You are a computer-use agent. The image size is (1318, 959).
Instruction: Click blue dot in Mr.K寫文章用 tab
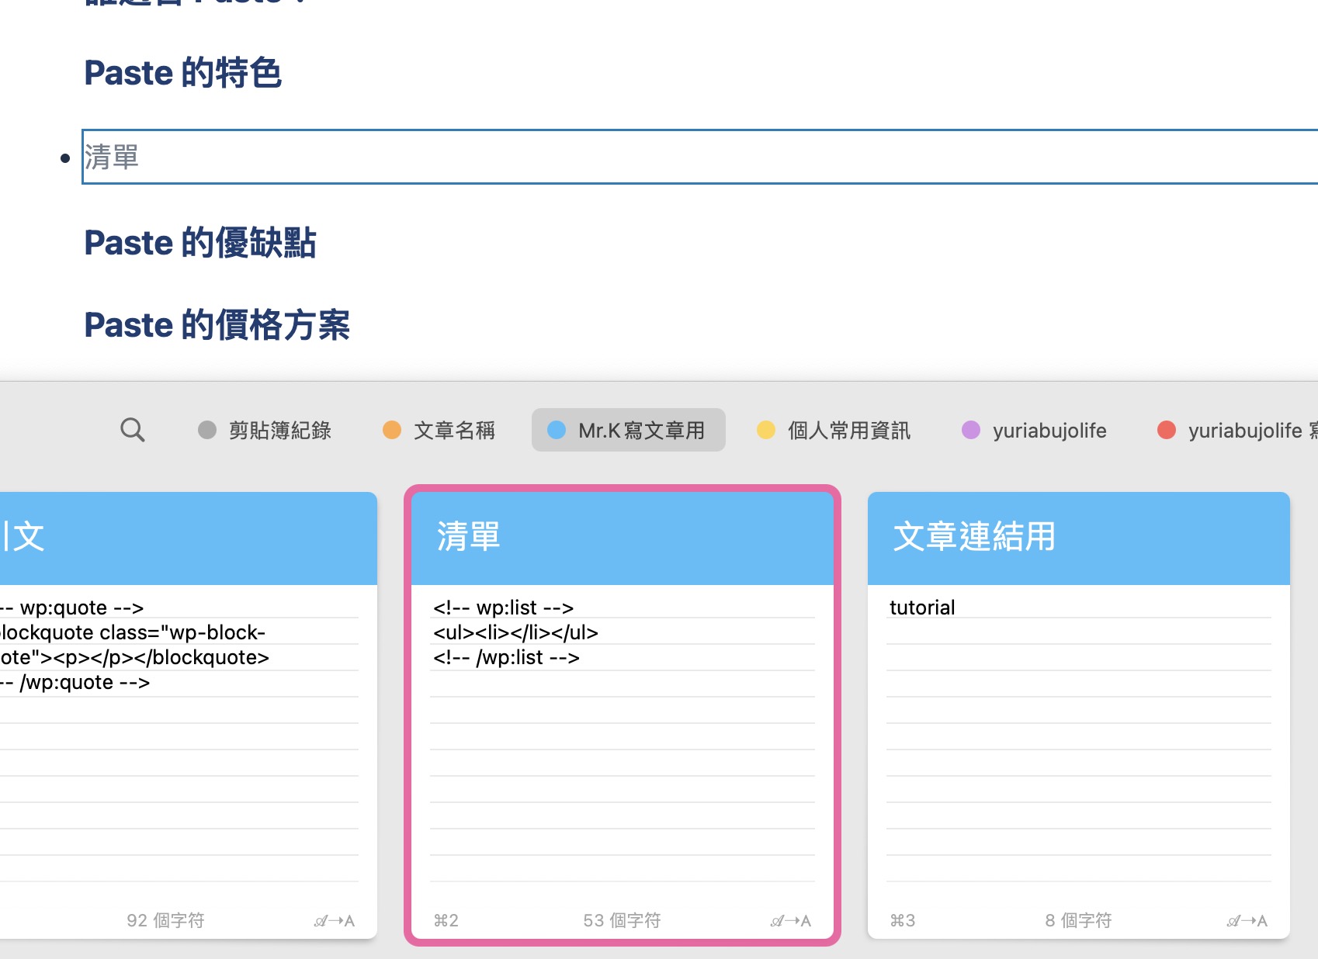557,430
